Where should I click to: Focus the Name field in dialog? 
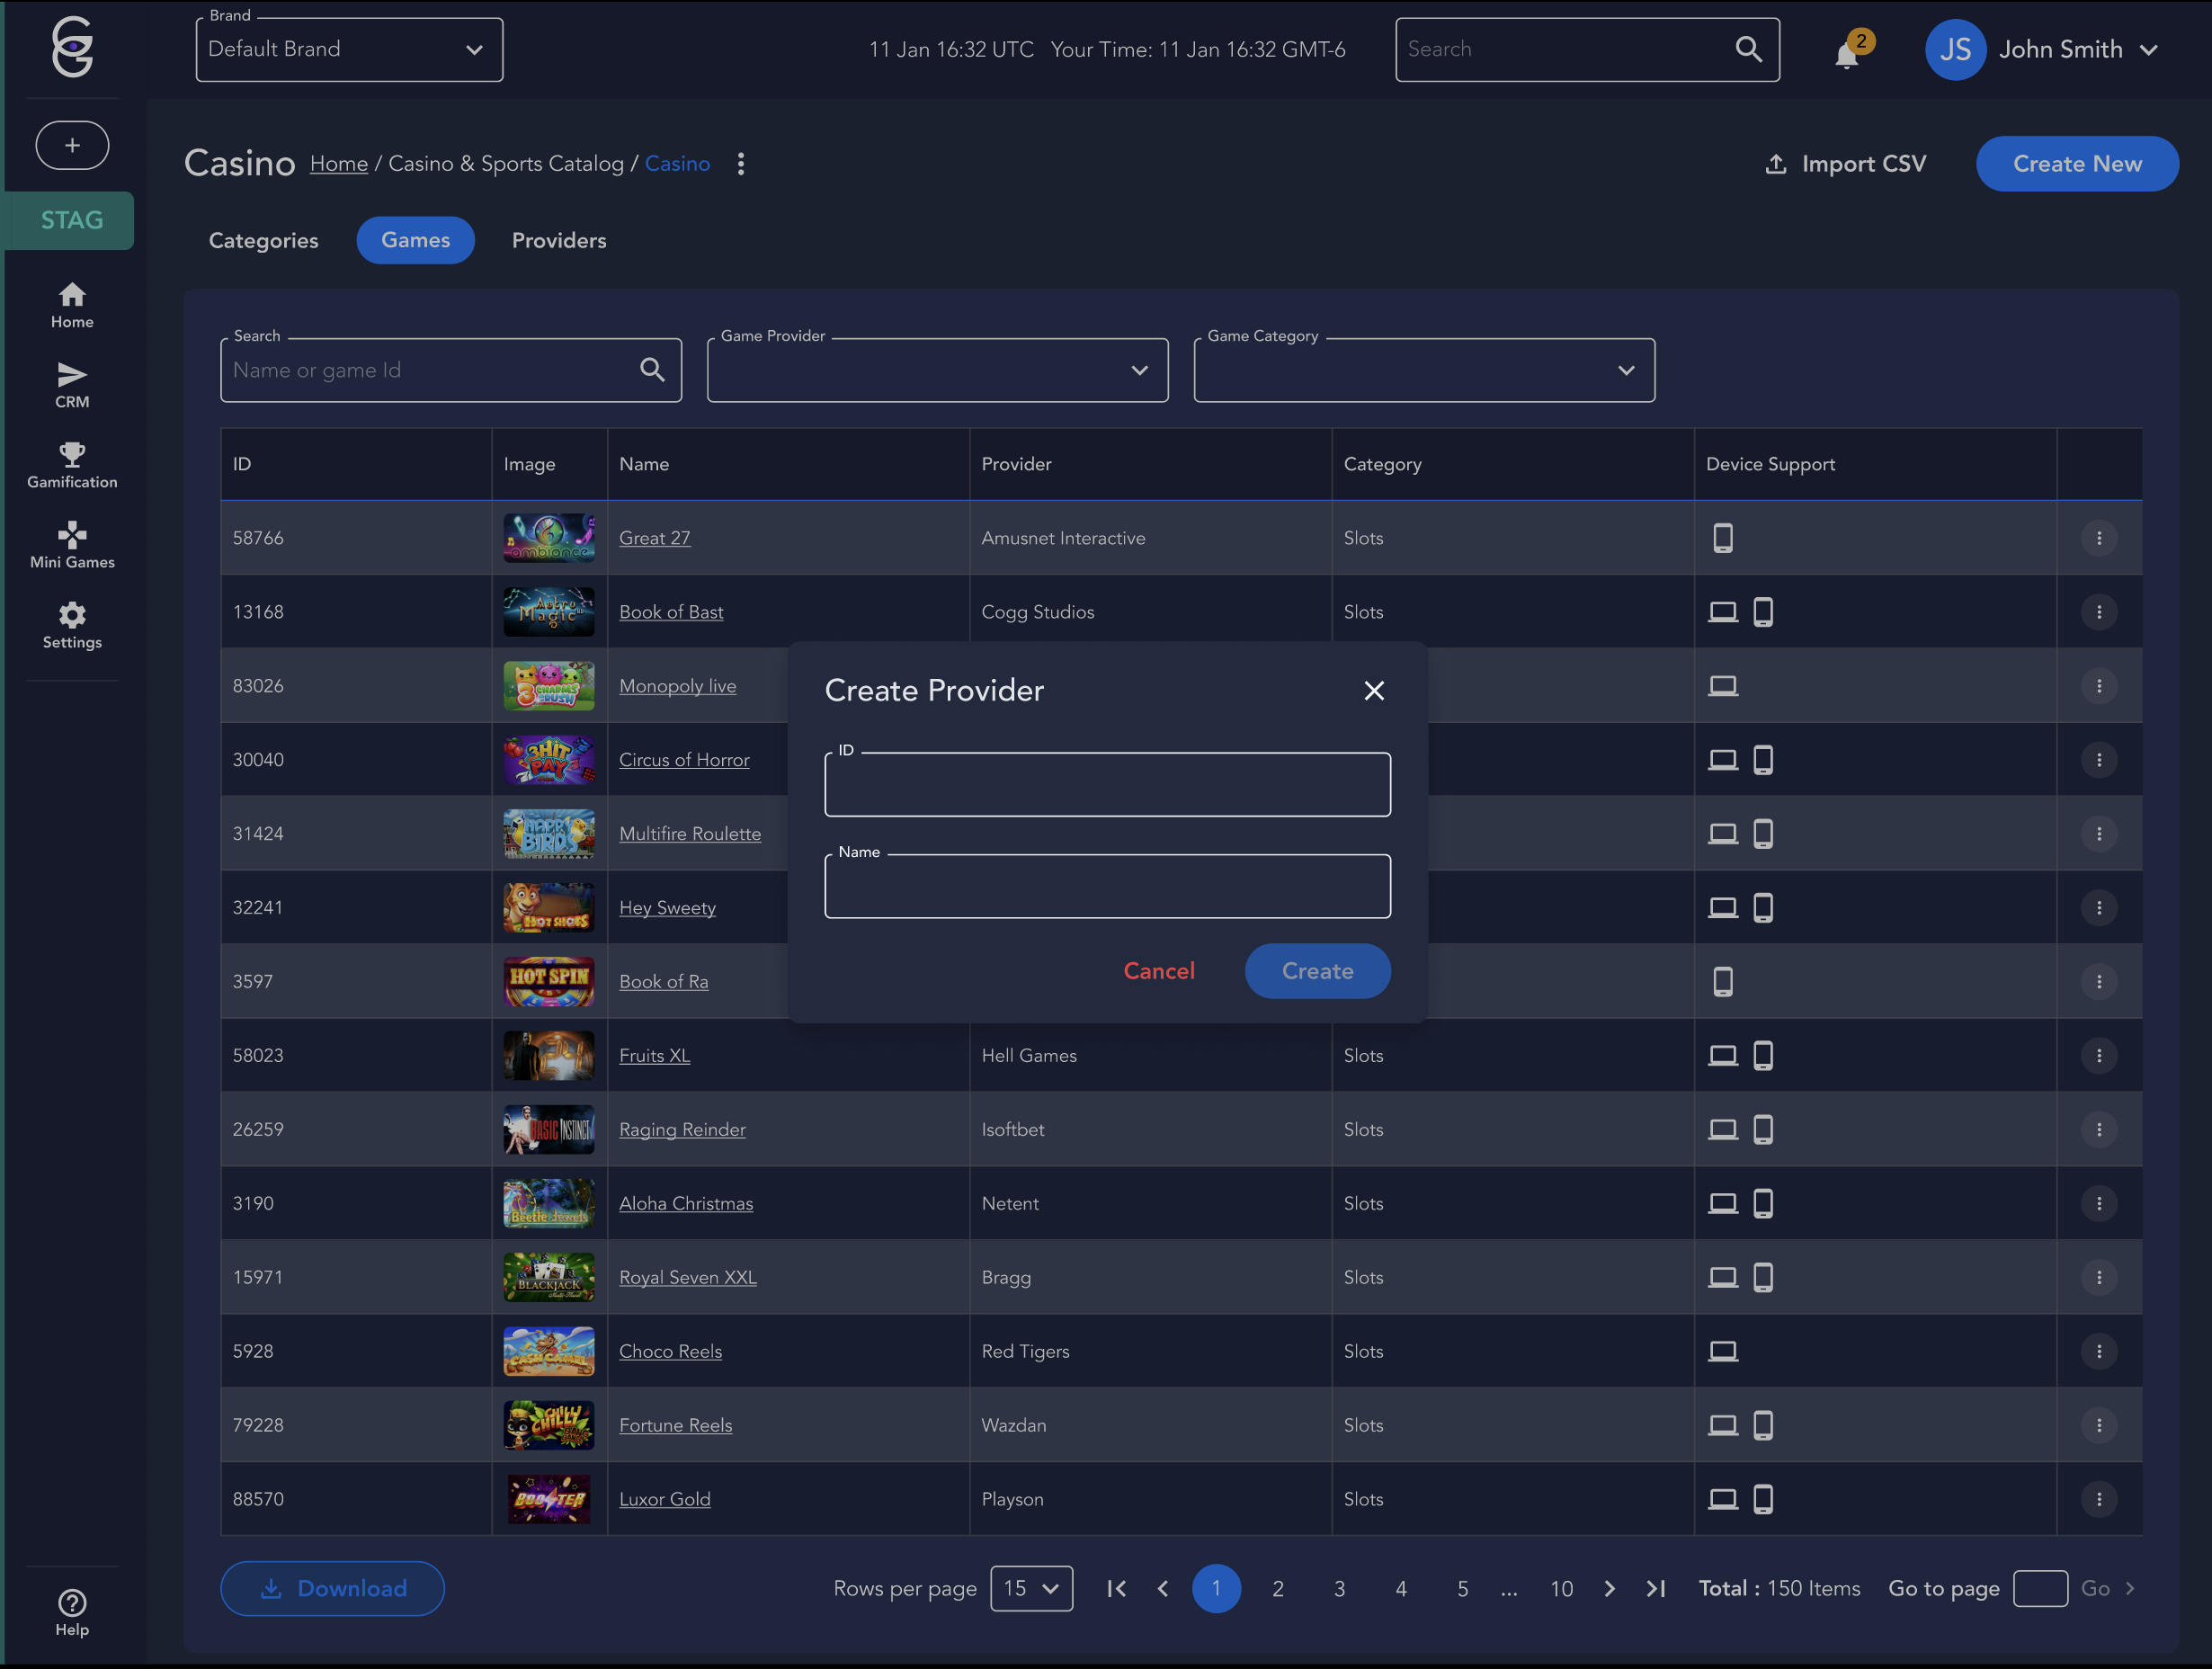tap(1107, 887)
